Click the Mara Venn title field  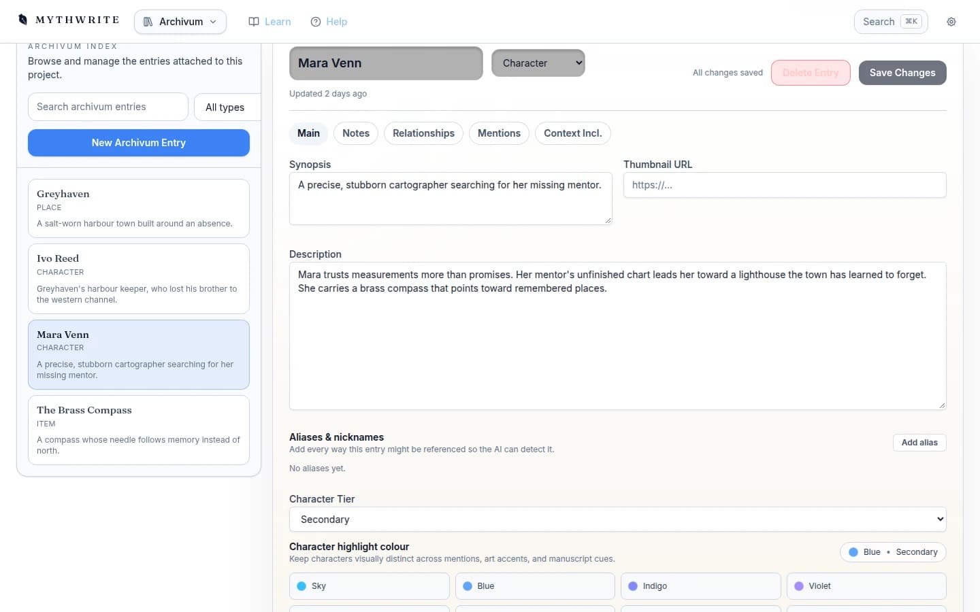coord(386,63)
